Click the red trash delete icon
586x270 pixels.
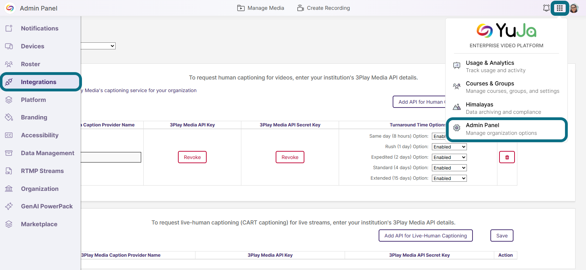[507, 157]
